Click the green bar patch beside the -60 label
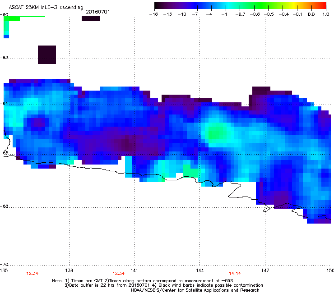This screenshot has width=334, height=293. click(24, 18)
